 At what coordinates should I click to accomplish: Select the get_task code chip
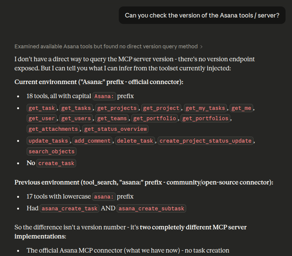(42, 108)
